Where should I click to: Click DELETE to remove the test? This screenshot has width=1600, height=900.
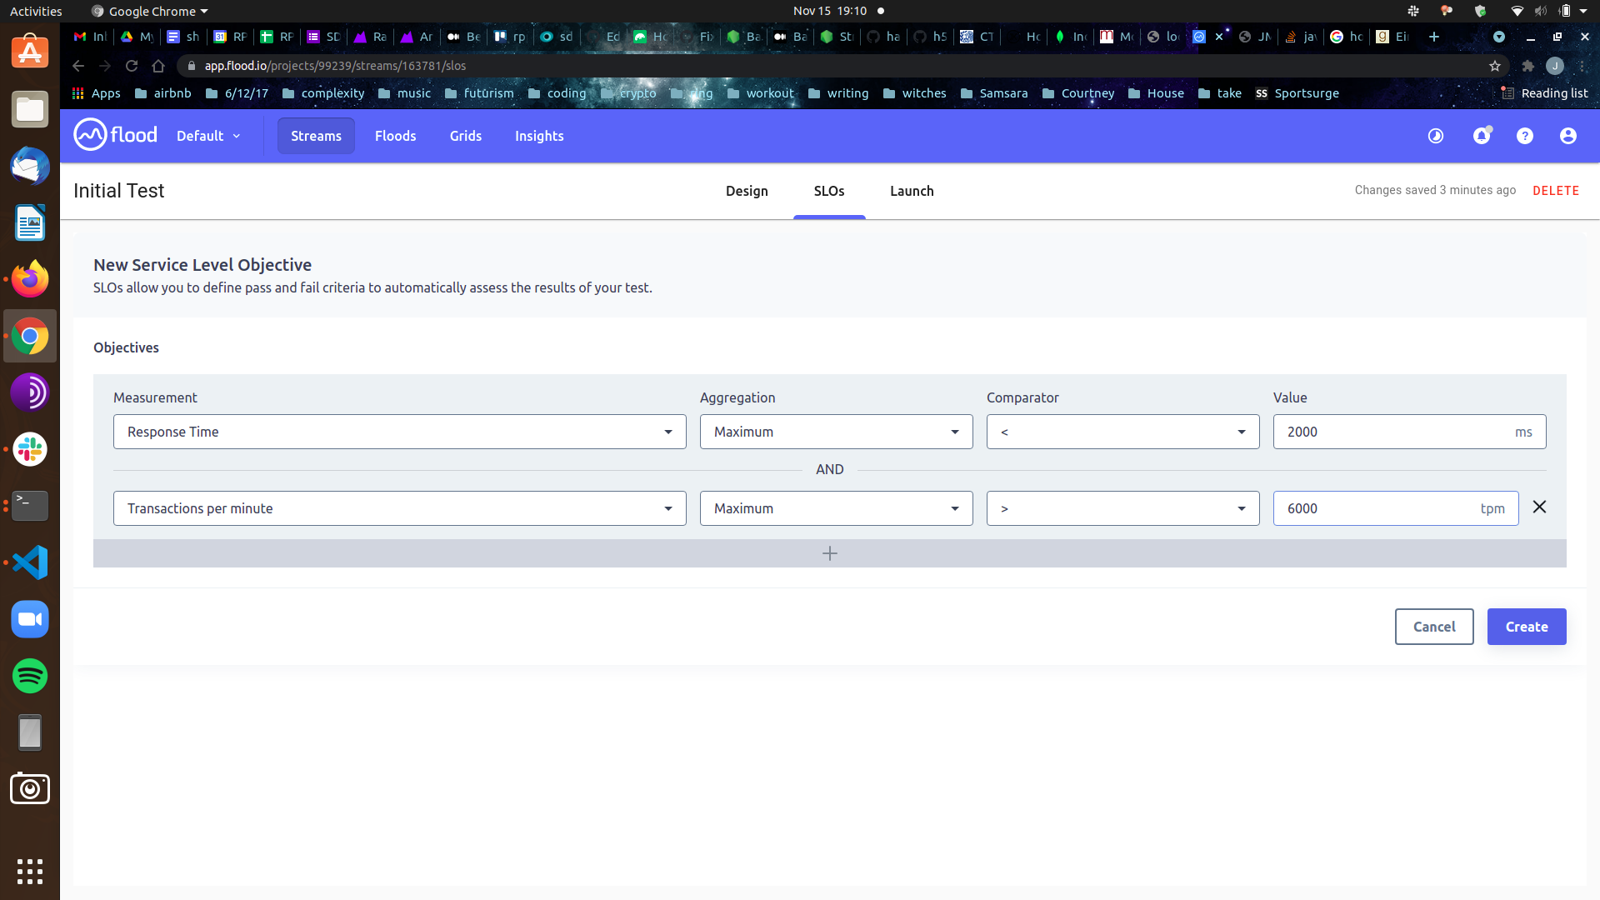1557,190
